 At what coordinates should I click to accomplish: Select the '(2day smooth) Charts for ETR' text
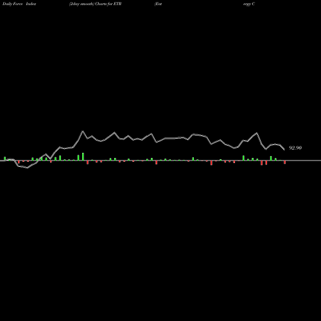[95, 4]
